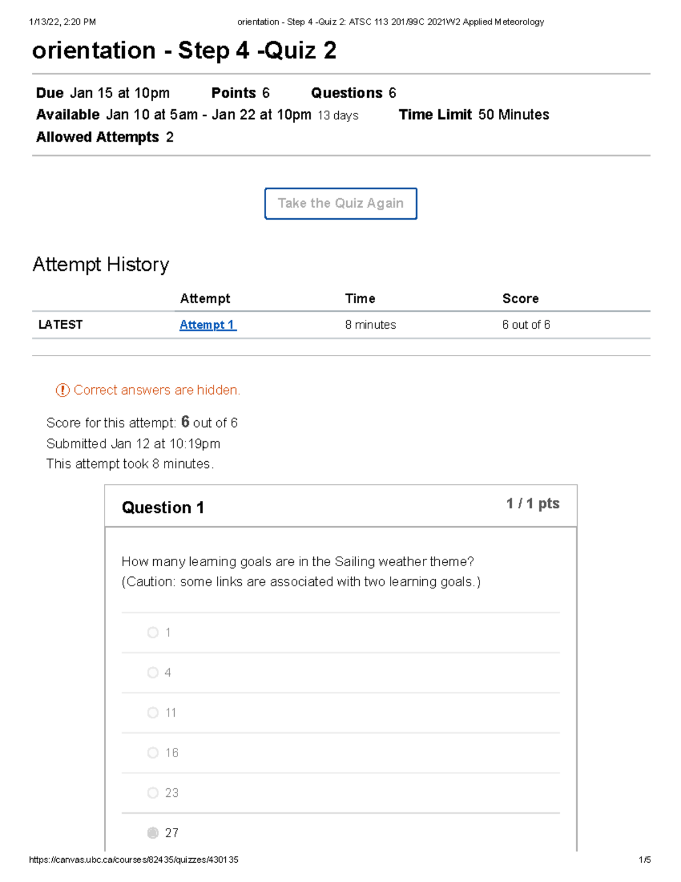Click the Score column header
The width and height of the screenshot is (681, 882).
(520, 298)
